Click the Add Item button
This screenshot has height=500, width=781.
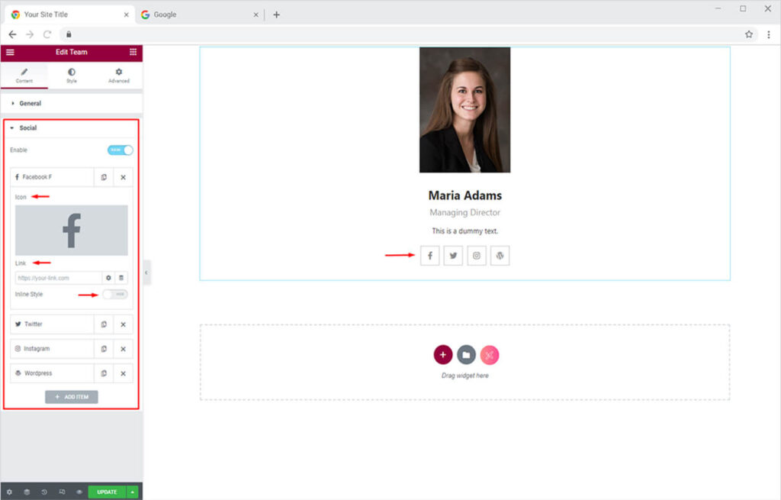tap(72, 397)
